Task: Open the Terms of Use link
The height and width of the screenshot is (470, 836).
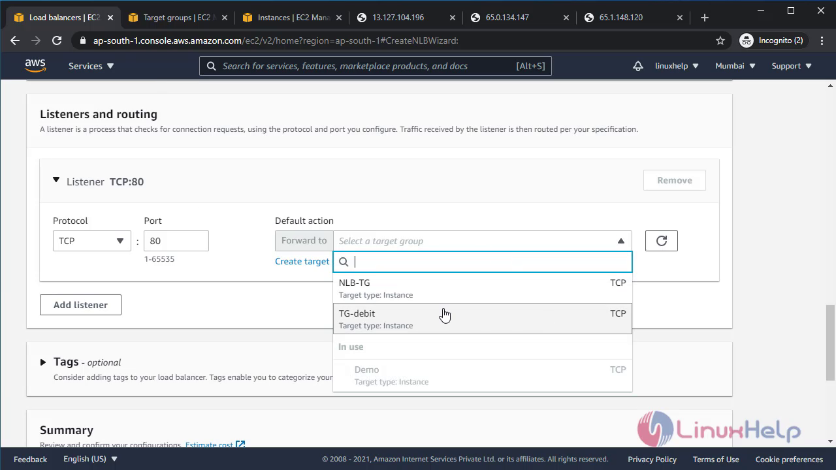Action: point(716,460)
